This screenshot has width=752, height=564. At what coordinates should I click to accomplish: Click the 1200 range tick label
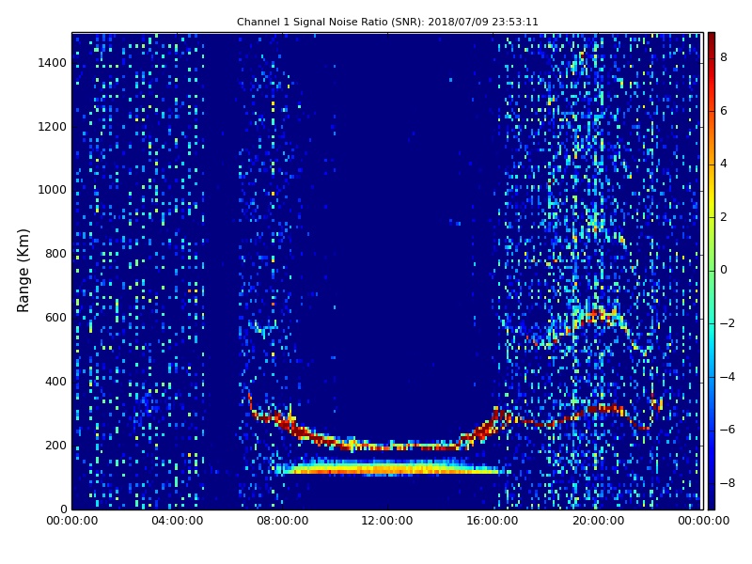(x=52, y=127)
